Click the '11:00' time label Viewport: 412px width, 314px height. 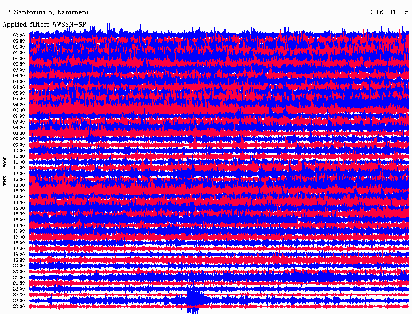pos(19,162)
